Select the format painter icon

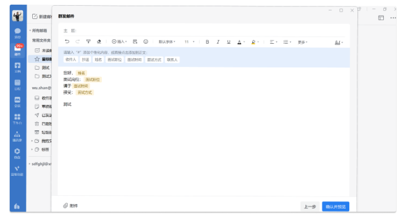click(88, 41)
